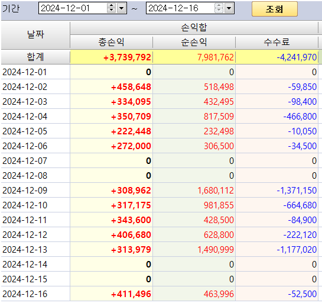The image size is (322, 303).
Task: Click the 수수료 column header
Action: pos(277,42)
